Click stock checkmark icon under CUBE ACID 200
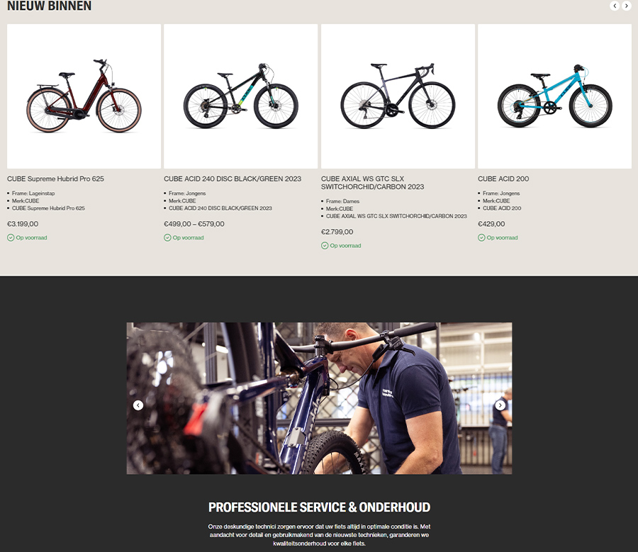 click(481, 237)
